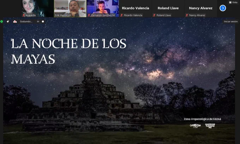Click muted mic icon beside Ricardo Valencia label
This screenshot has height=144, width=240.
(122, 15)
